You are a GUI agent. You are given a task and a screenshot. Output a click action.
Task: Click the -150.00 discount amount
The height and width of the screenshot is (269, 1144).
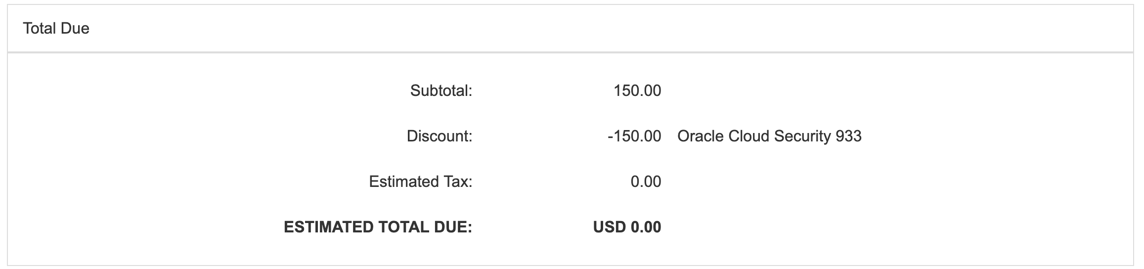634,136
